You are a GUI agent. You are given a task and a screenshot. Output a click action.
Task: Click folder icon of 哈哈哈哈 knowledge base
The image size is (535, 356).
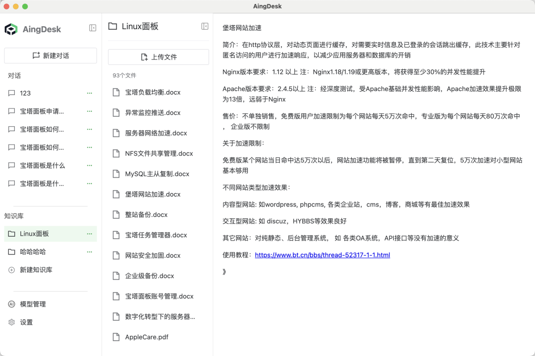[11, 252]
